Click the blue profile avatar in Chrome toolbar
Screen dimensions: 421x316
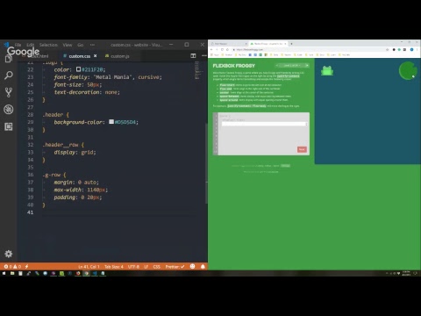(411, 49)
